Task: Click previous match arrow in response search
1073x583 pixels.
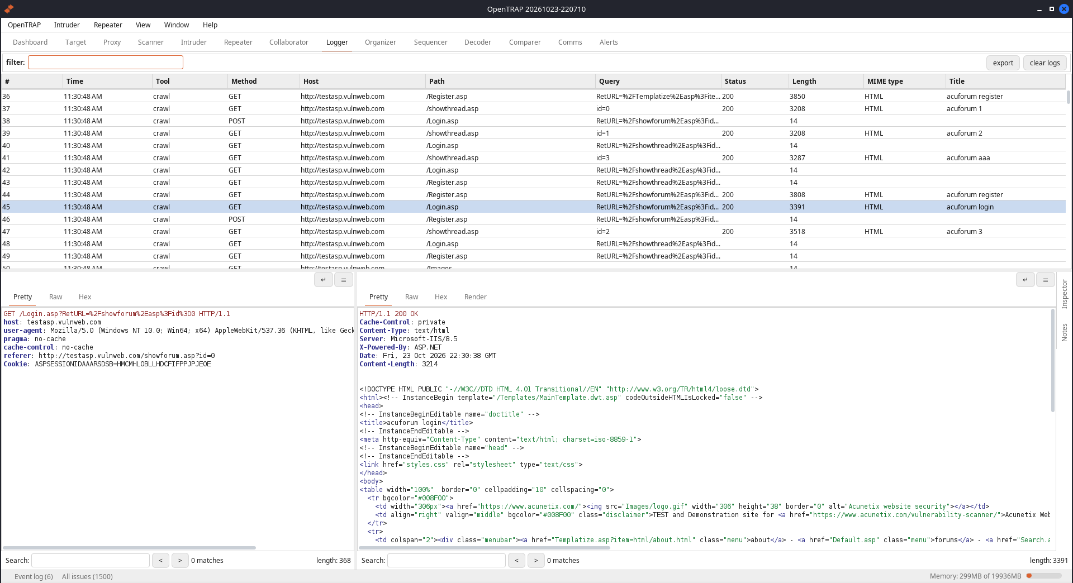Action: pyautogui.click(x=516, y=560)
